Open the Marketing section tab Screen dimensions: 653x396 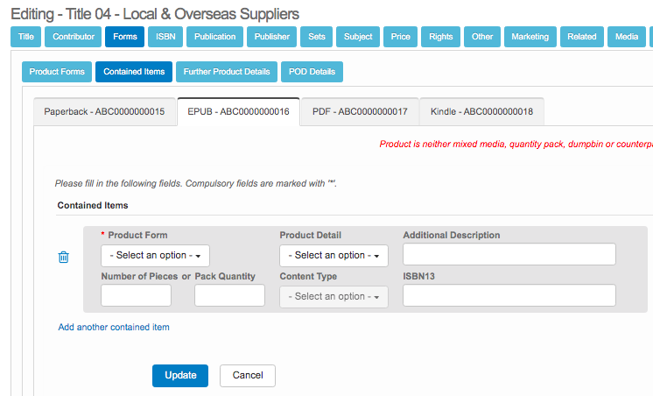(x=530, y=37)
